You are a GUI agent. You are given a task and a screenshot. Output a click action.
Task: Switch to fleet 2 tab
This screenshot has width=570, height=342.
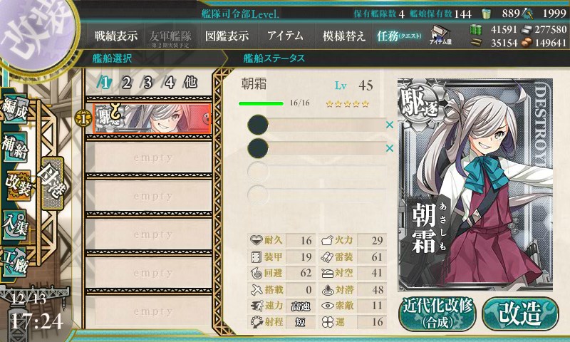click(x=127, y=83)
